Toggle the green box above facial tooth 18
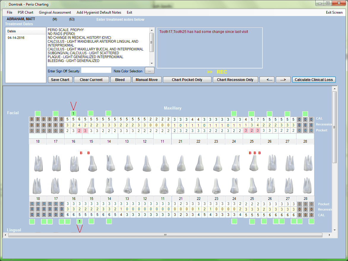Image resolution: width=348 pixels, height=261 pixels. coord(38,113)
